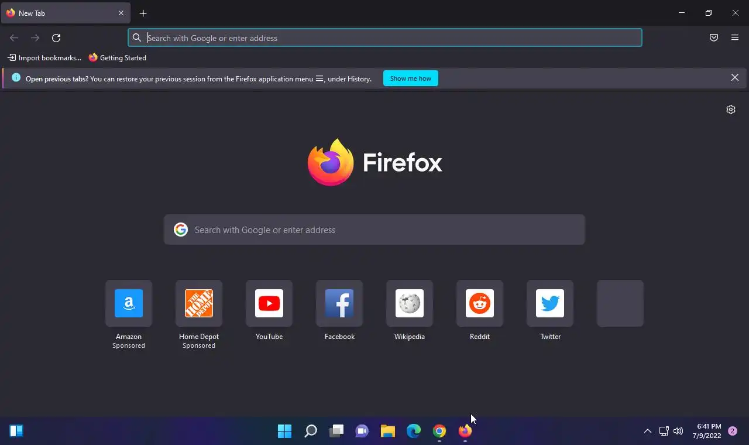749x445 pixels.
Task: Go forward one page
Action: coord(35,38)
